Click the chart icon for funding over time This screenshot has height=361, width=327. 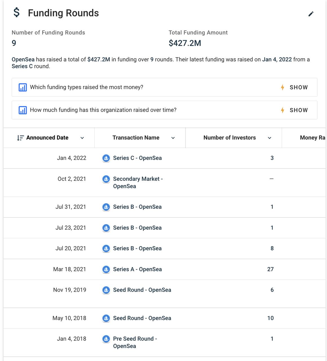pos(23,110)
